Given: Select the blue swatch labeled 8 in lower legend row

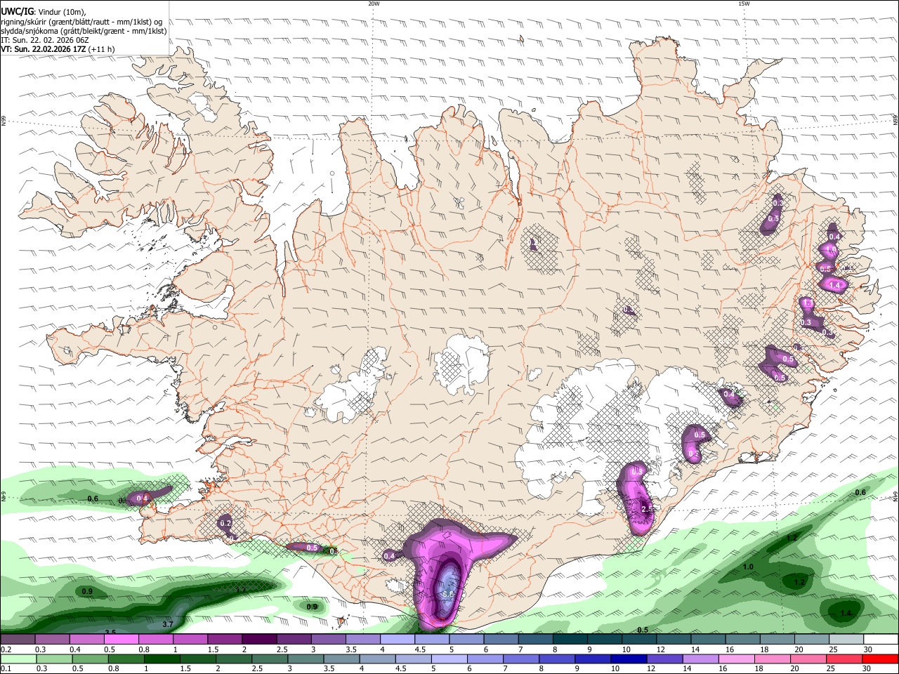Looking at the screenshot, I should pyautogui.click(x=558, y=659).
